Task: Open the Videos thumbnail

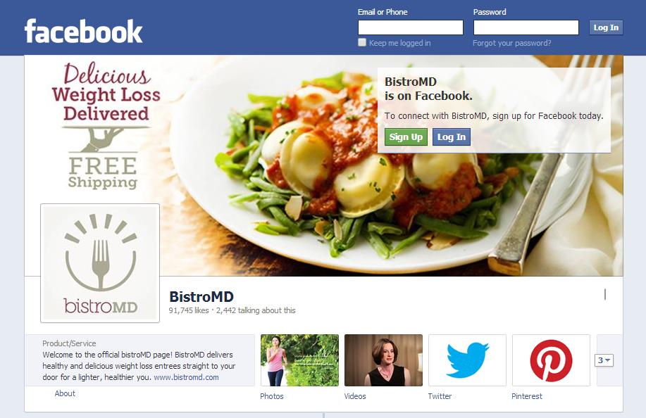Action: pos(383,360)
